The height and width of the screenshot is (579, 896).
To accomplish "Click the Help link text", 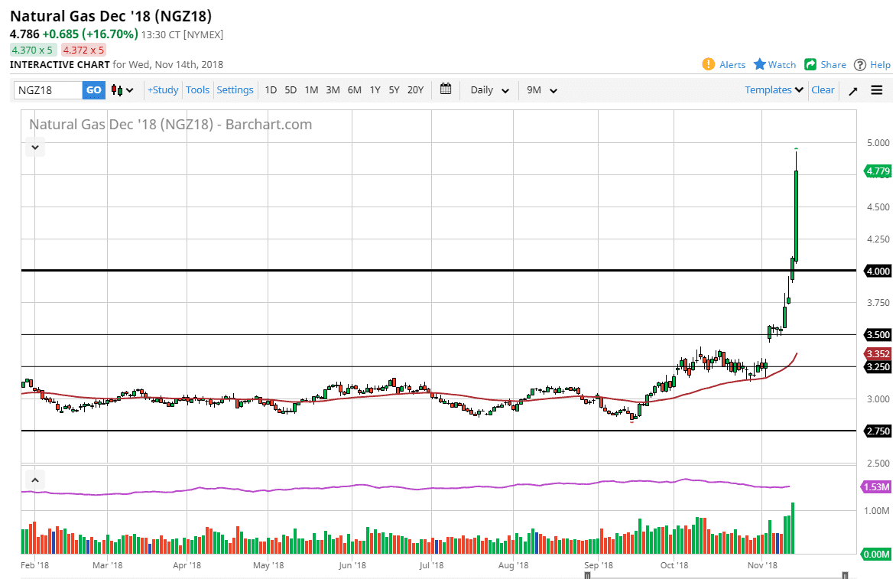I will 880,64.
